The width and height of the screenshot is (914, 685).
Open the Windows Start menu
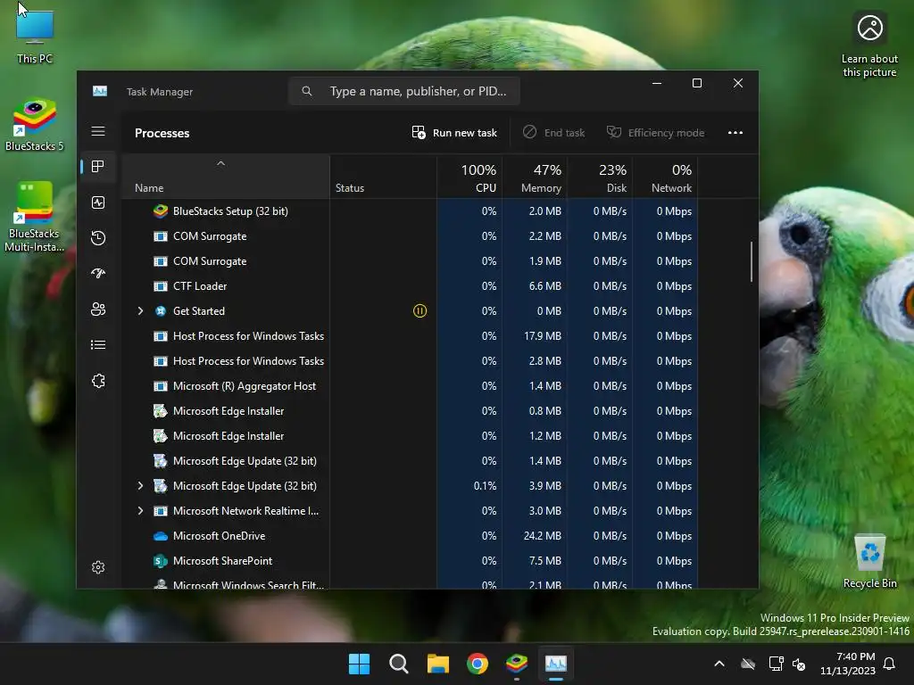(359, 664)
